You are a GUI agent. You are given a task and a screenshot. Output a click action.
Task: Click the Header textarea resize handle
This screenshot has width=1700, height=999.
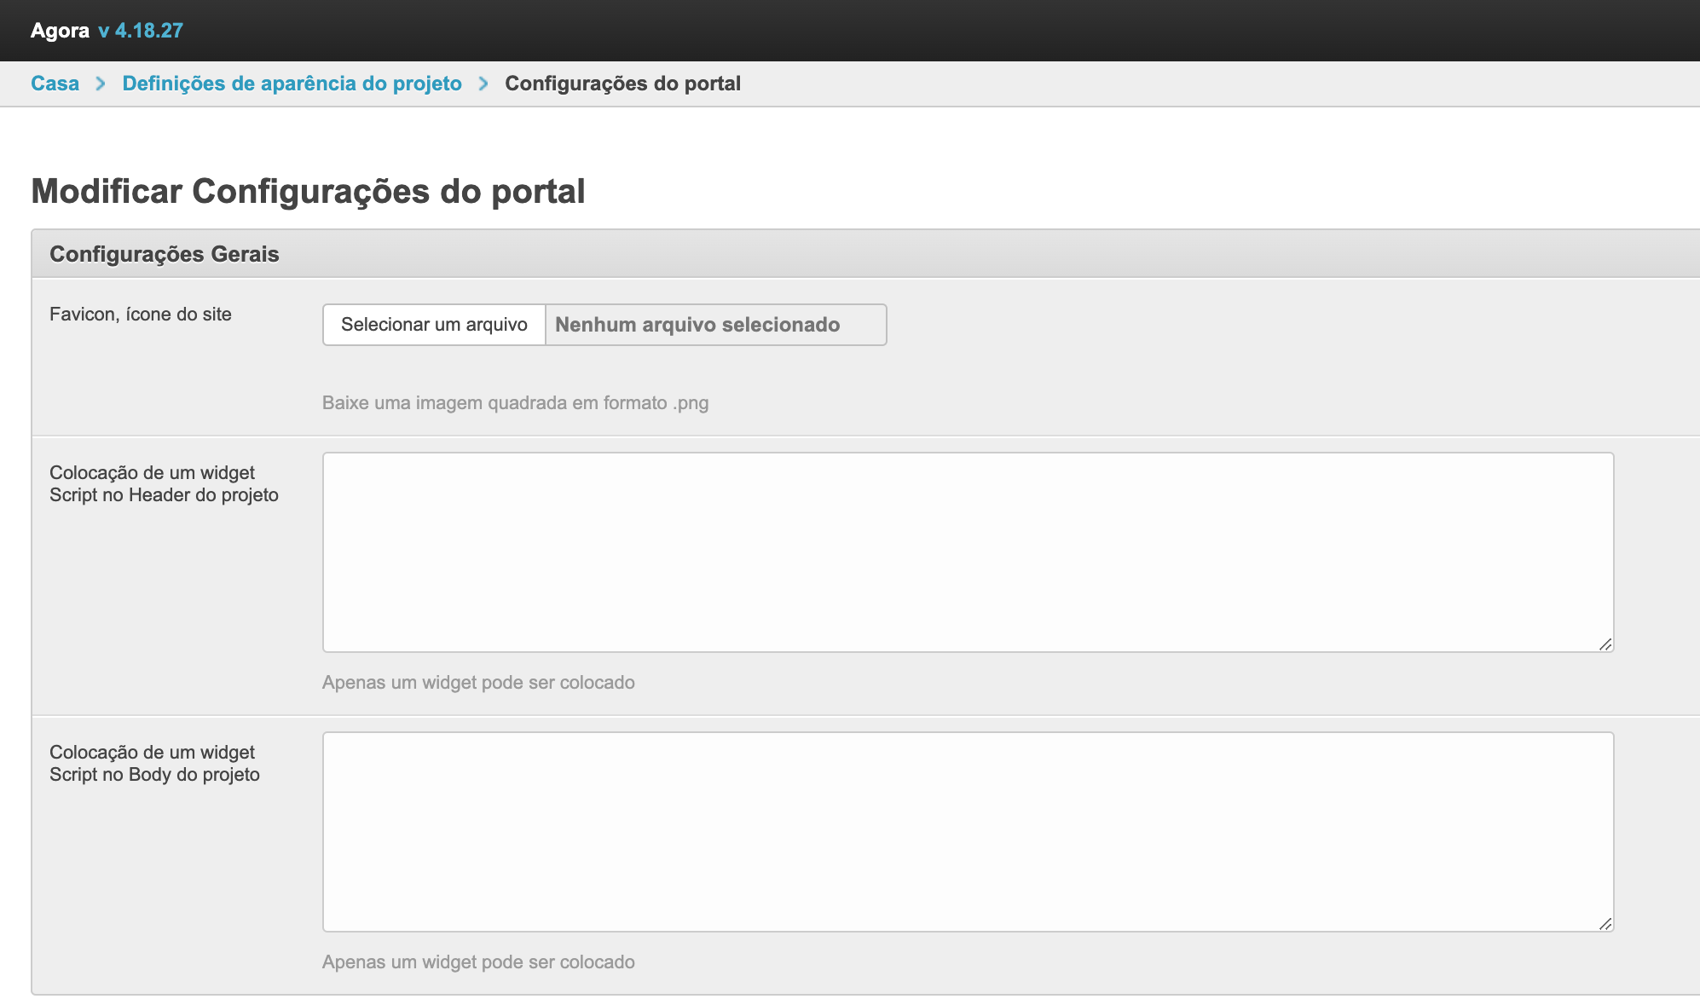pos(1605,644)
